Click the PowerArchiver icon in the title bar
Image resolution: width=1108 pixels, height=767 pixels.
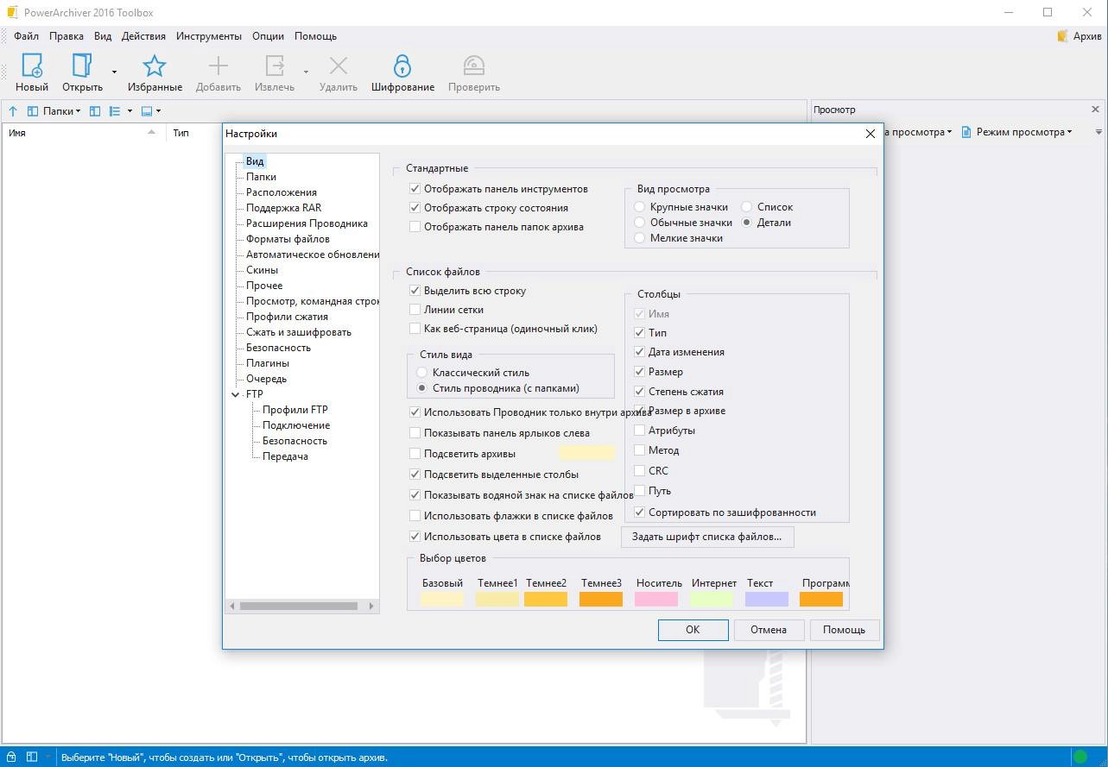pos(11,12)
